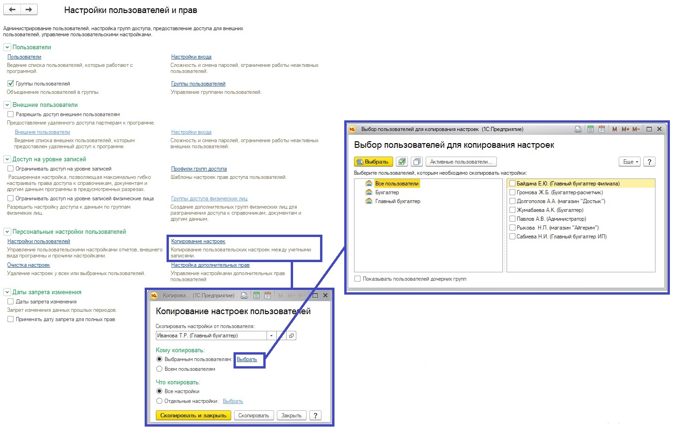
Task: Enable Даты запрета изменения checkbox
Action: tap(11, 302)
